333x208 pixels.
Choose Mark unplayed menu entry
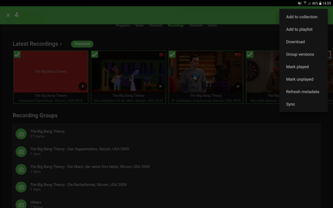304,79
